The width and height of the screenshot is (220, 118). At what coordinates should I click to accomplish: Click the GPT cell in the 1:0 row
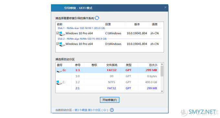[128, 76]
